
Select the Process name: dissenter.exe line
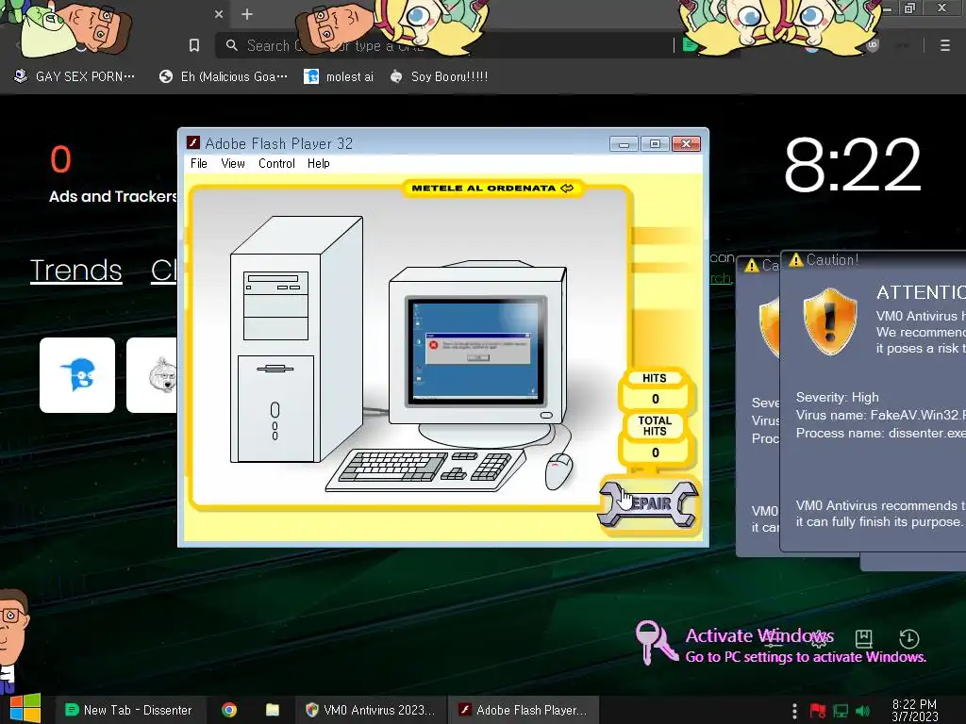[880, 433]
